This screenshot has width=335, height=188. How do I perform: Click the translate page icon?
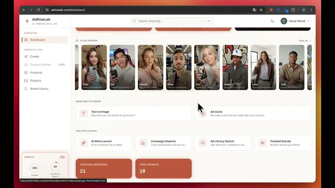coord(255,10)
